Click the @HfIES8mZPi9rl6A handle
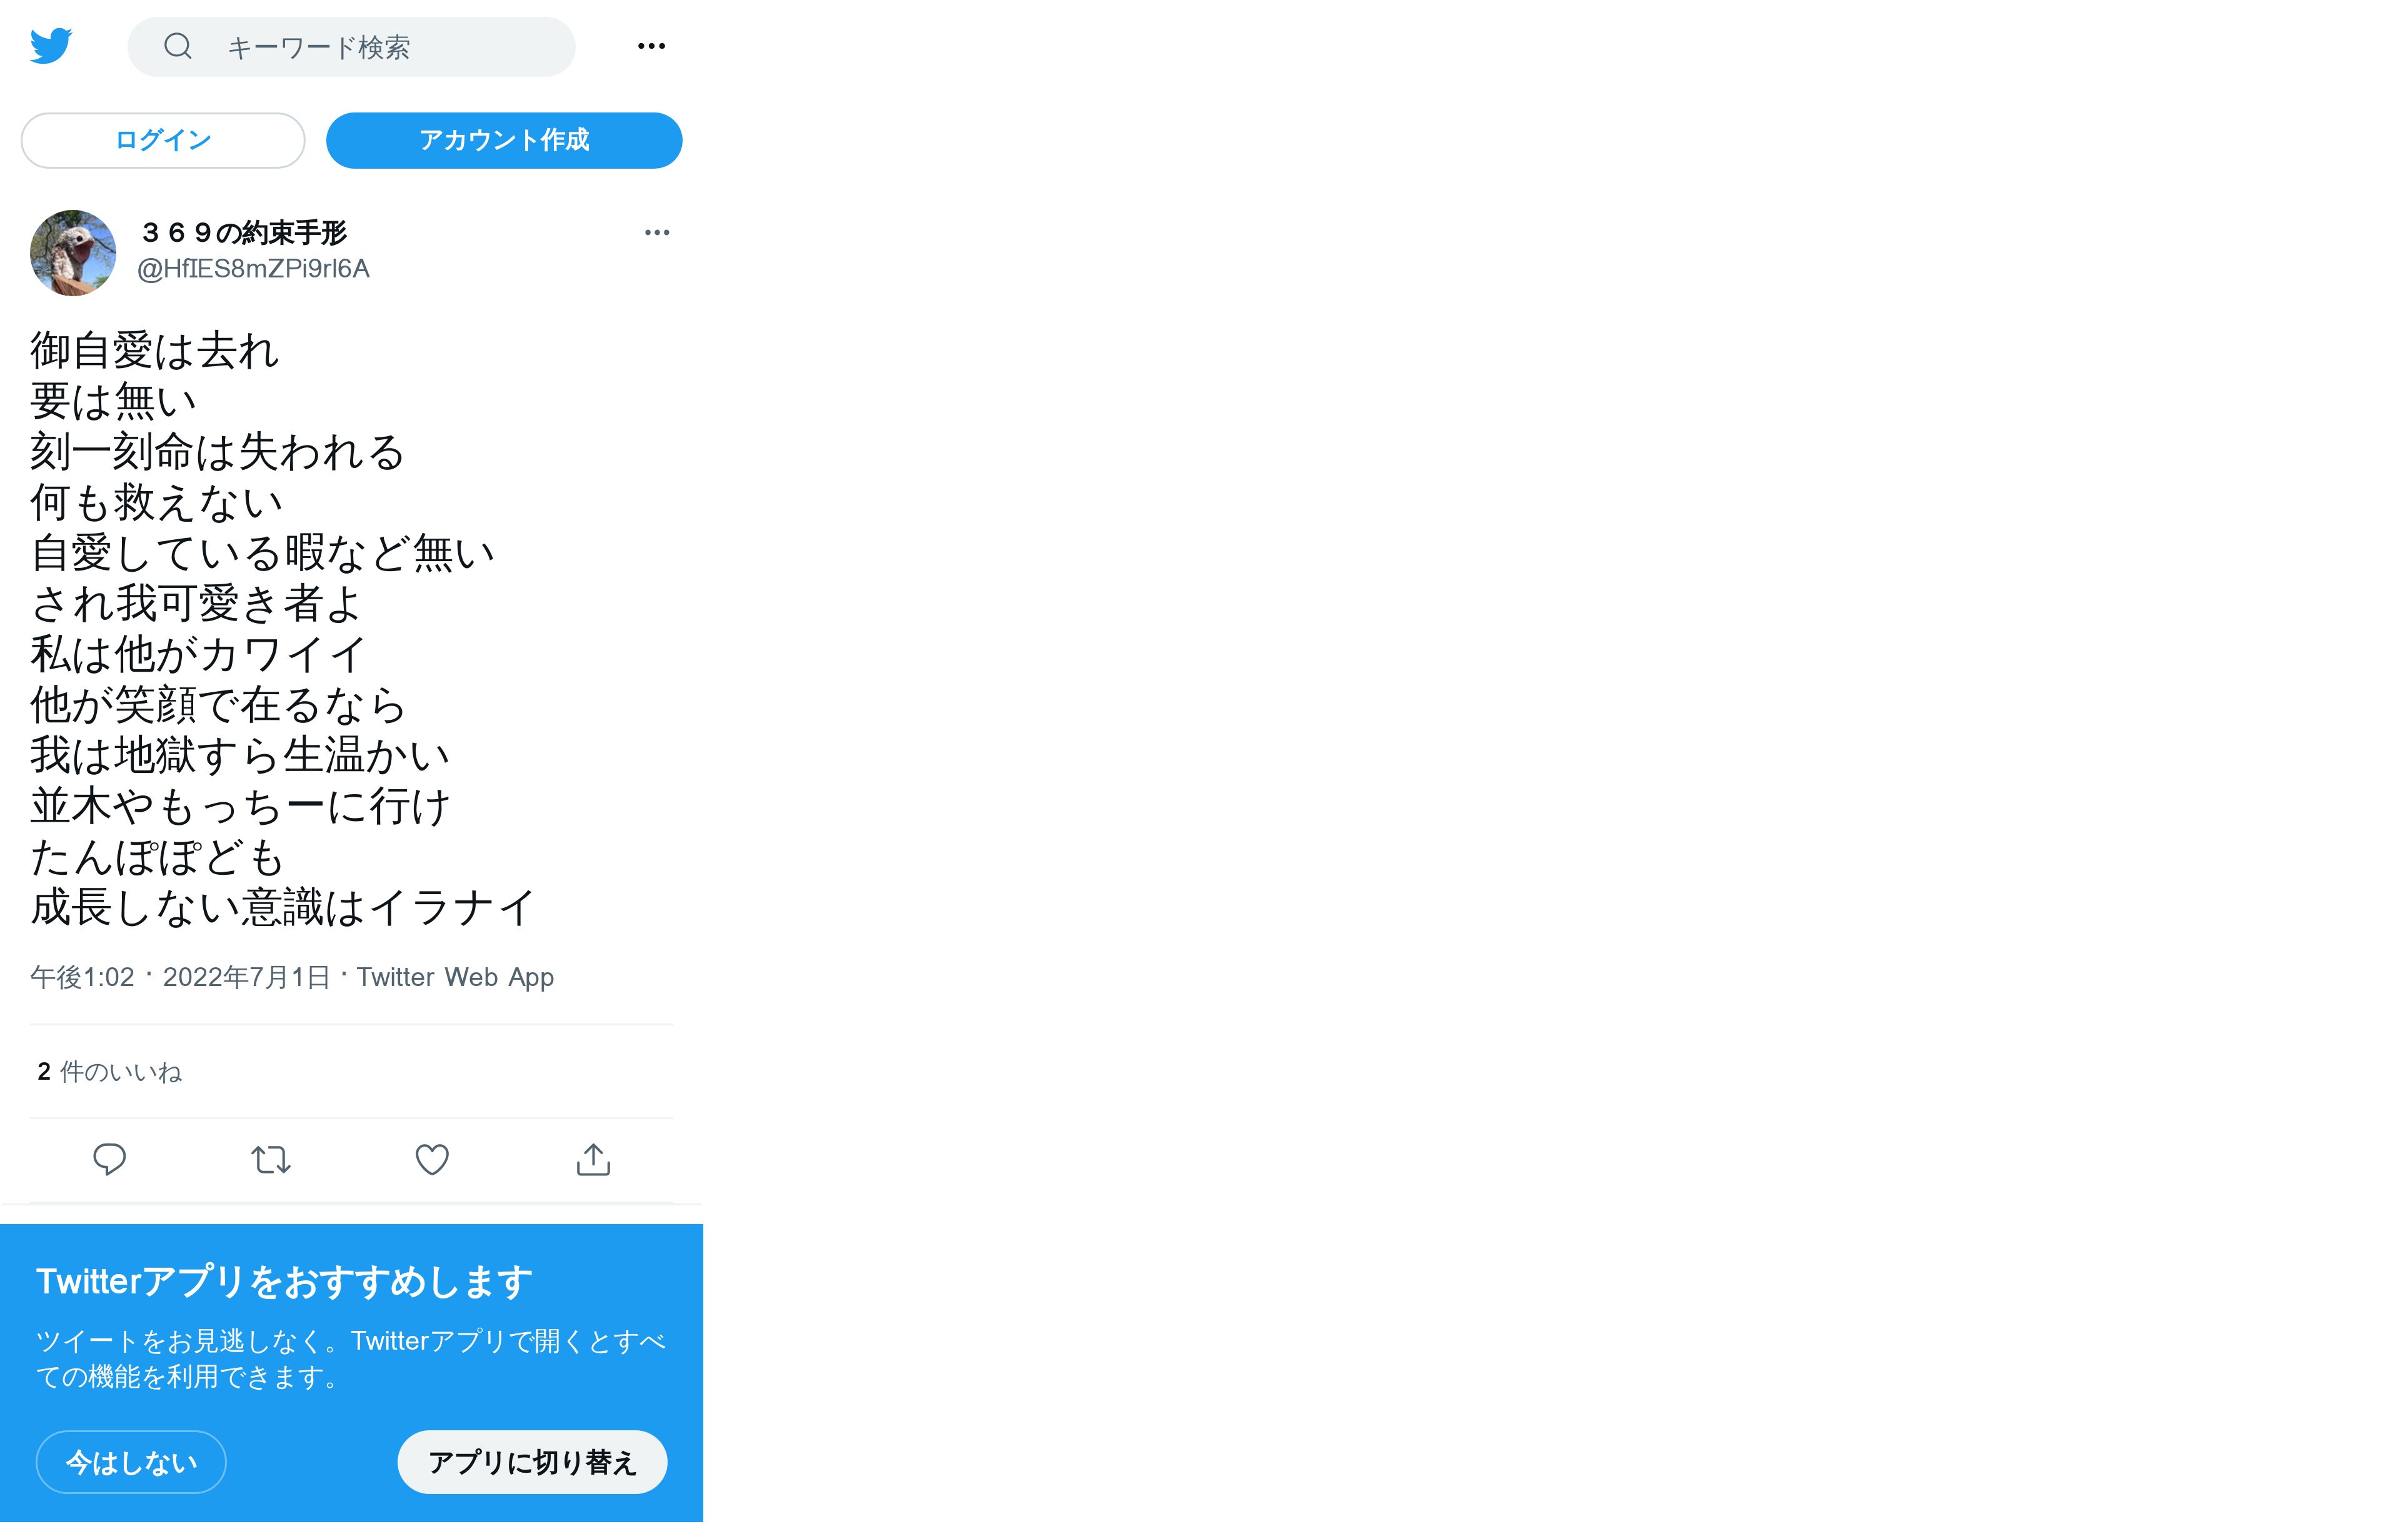Image resolution: width=2408 pixels, height=1524 pixels. 253,269
